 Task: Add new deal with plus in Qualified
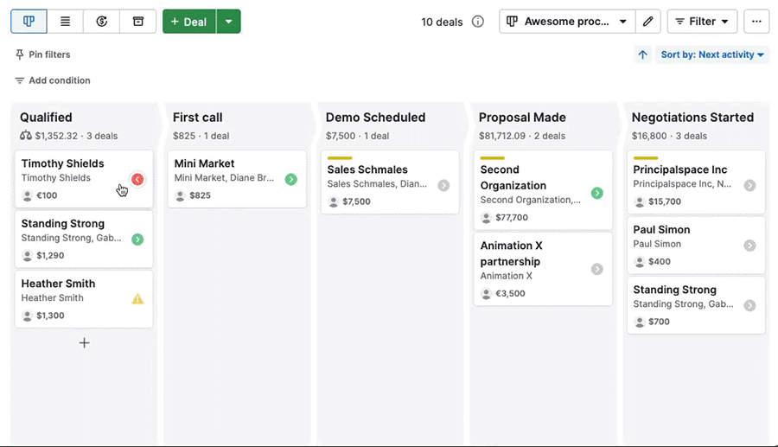pyautogui.click(x=84, y=343)
